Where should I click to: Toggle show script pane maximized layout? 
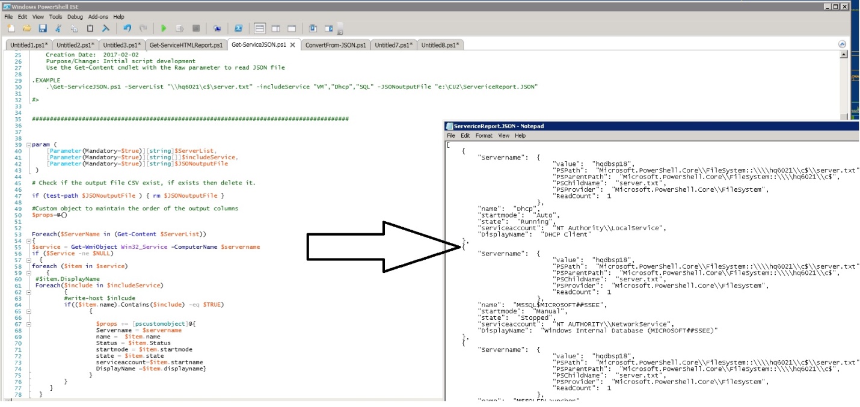coord(292,28)
